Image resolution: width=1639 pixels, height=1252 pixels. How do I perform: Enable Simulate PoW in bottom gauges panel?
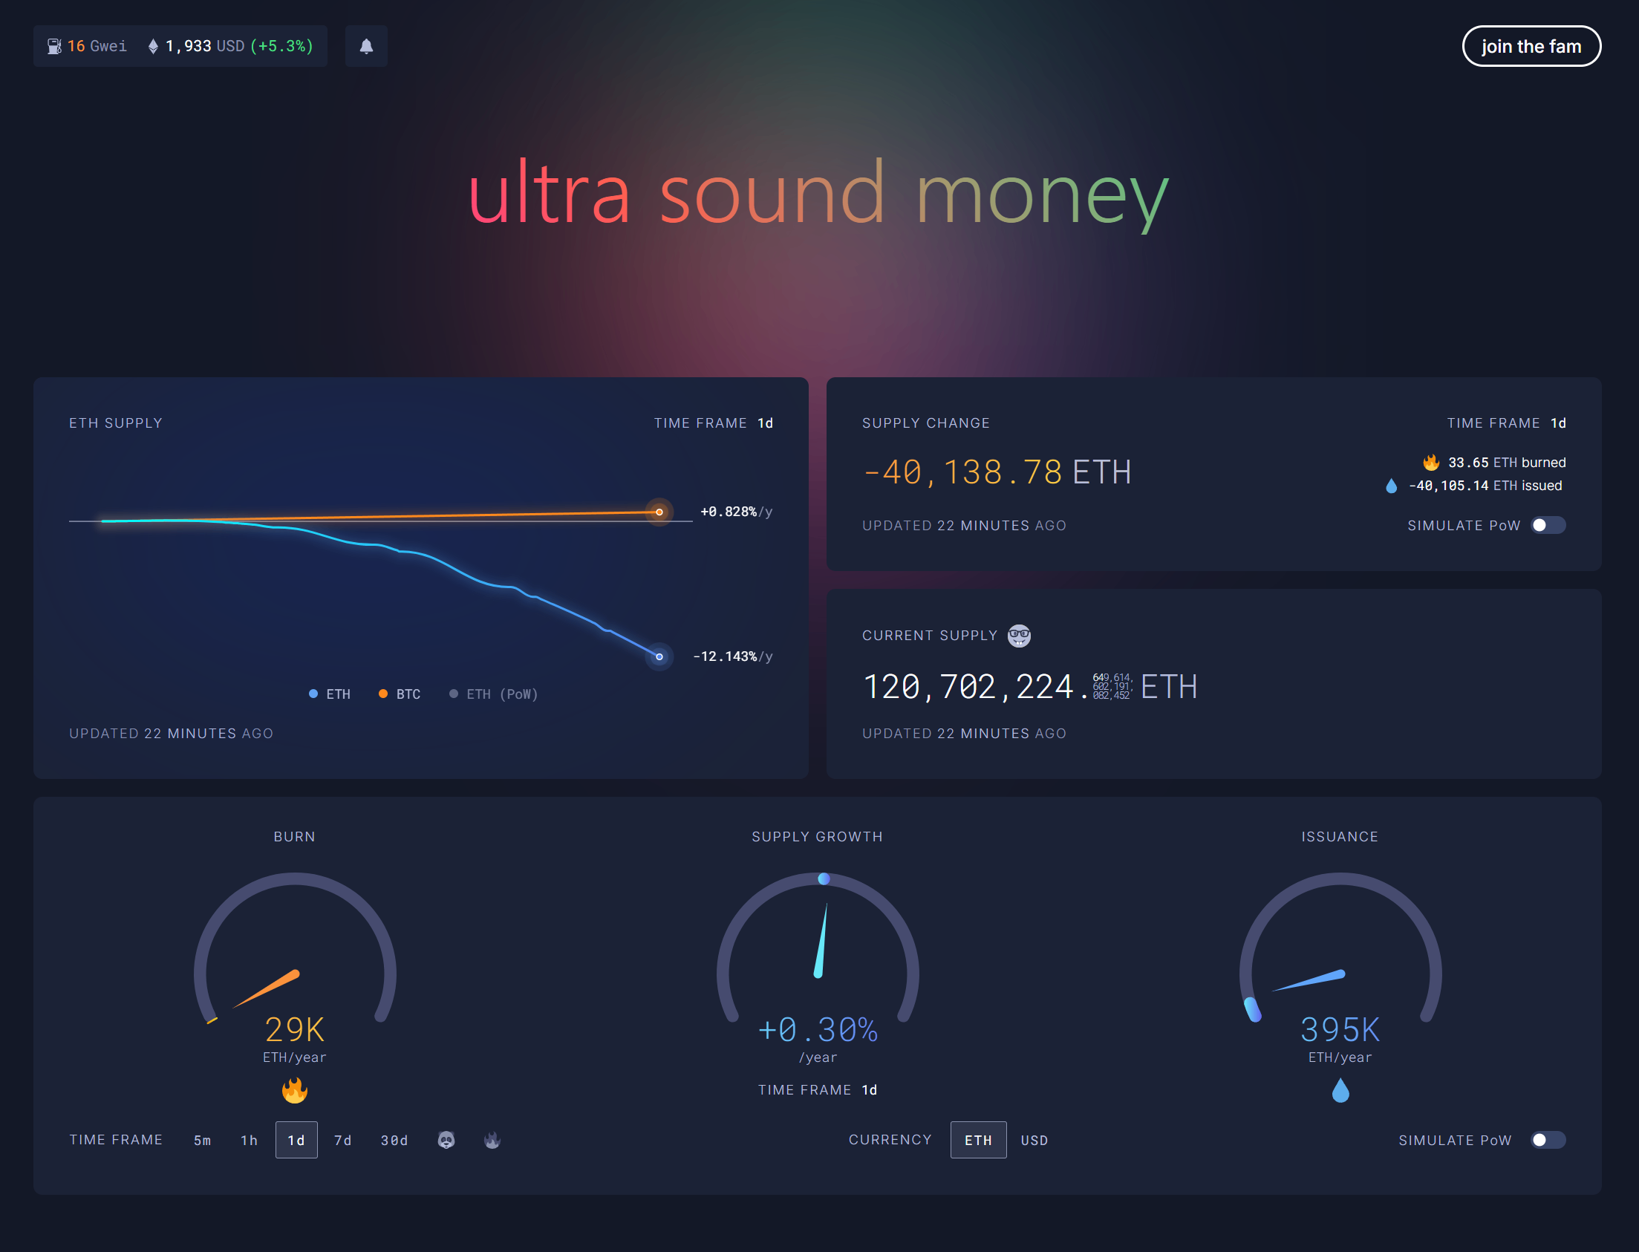[x=1548, y=1139]
